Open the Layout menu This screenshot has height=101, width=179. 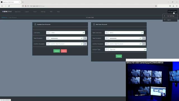pyautogui.click(x=27, y=12)
